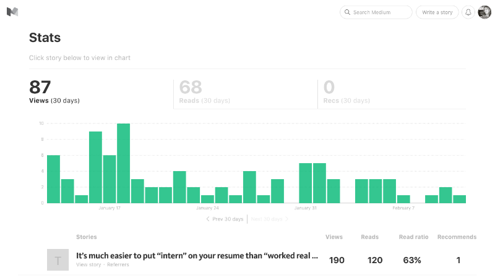This screenshot has width=495, height=278.
Task: Open the user profile avatar menu
Action: [x=484, y=12]
